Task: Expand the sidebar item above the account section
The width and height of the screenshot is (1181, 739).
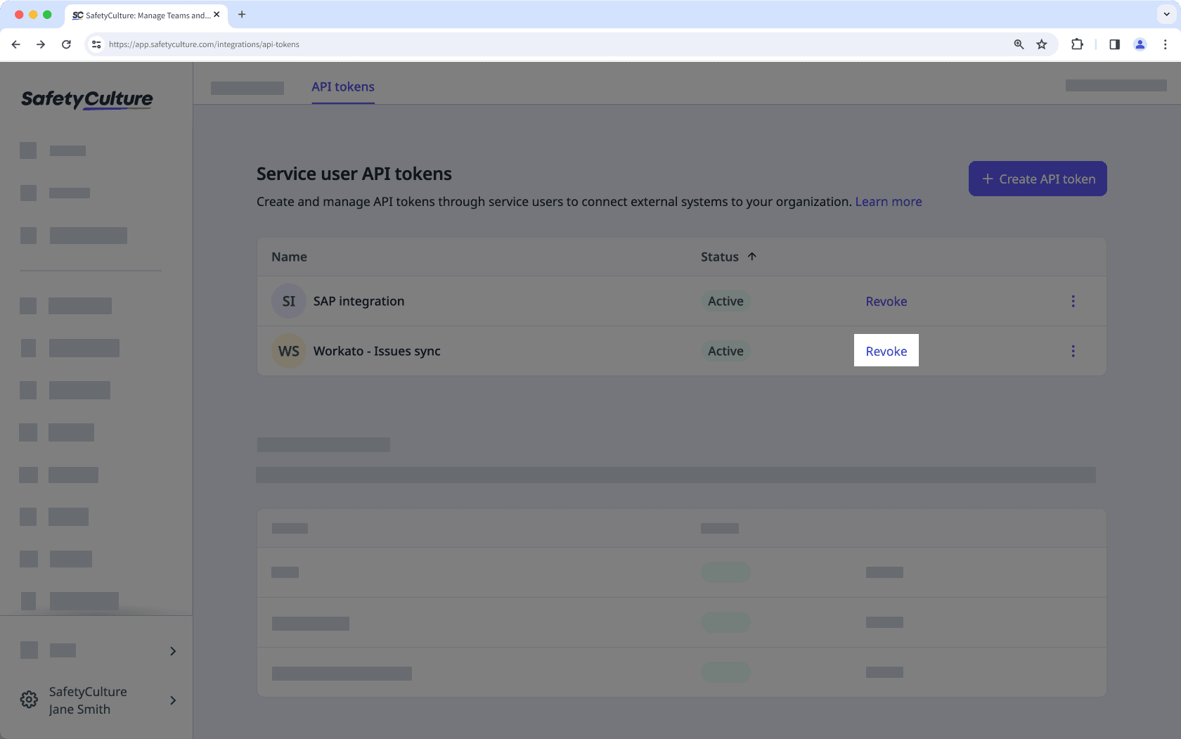Action: tap(172, 651)
